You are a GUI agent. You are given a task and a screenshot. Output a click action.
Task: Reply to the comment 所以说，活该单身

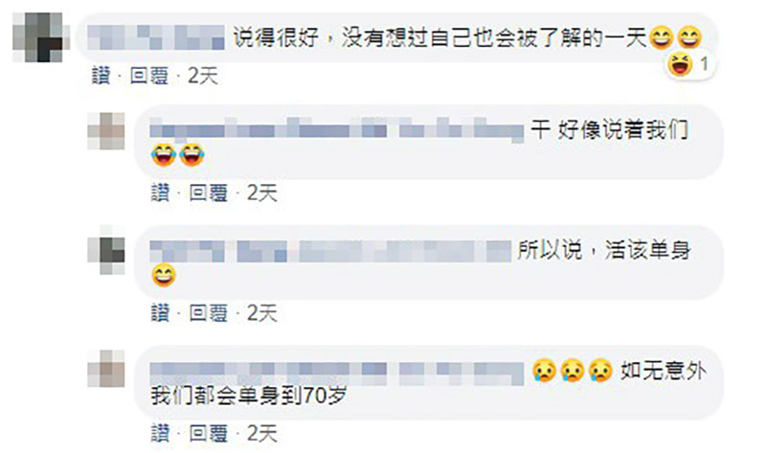pos(208,313)
